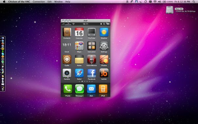The height and width of the screenshot is (124, 198).
Task: Click the Trash icon in the Mac dock
Action: click(x=3, y=89)
